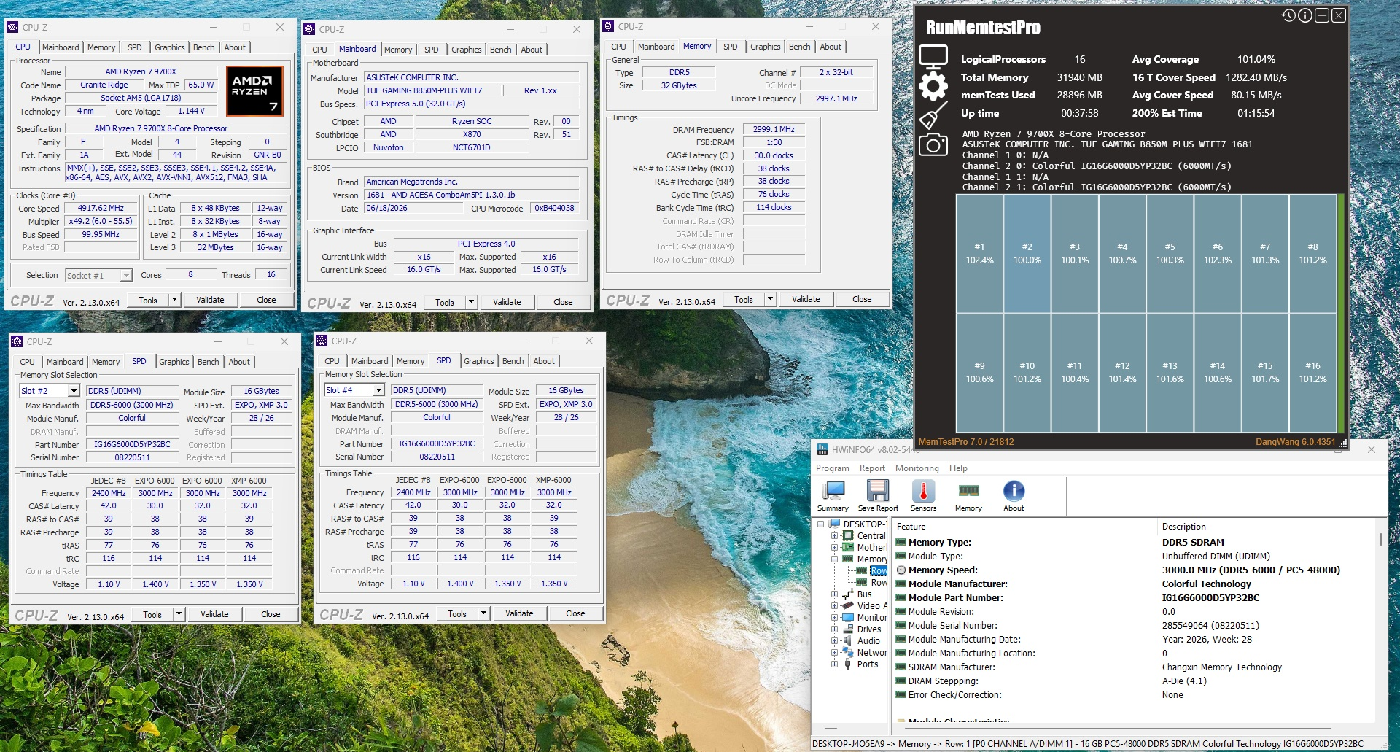This screenshot has width=1400, height=752.
Task: Switch to SPD tab in CPU-Z Memory window
Action: point(730,47)
